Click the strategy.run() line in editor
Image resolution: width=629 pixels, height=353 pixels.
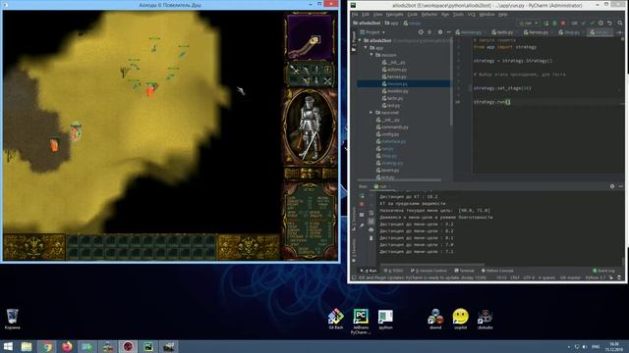click(491, 102)
